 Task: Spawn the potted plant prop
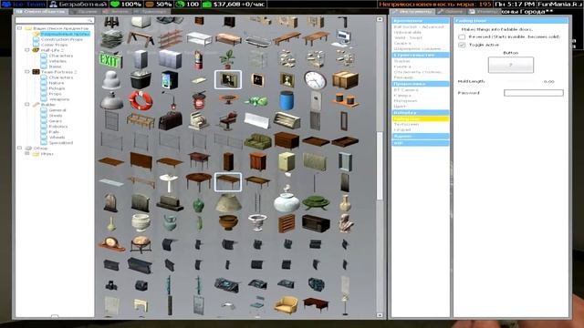coord(227,59)
